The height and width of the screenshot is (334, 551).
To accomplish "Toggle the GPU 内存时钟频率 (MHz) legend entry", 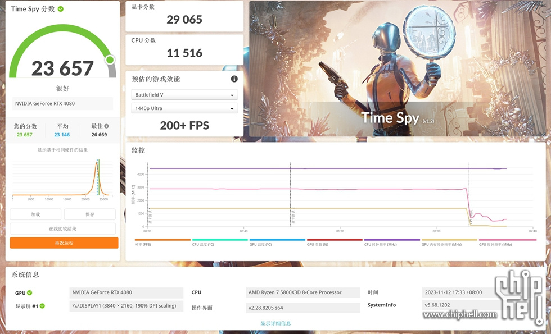I will pyautogui.click(x=449, y=243).
